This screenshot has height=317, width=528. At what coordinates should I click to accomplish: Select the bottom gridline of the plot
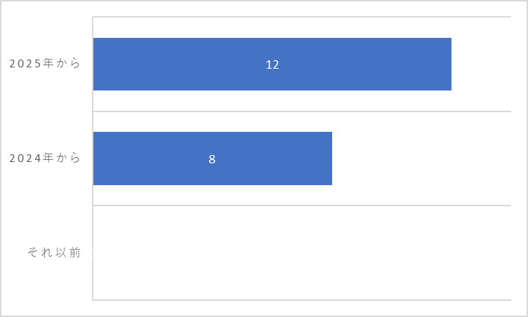click(x=302, y=299)
